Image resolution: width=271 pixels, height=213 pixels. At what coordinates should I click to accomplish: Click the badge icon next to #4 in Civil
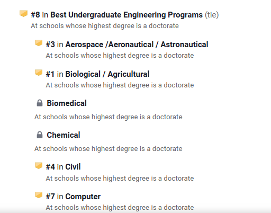[39, 165]
